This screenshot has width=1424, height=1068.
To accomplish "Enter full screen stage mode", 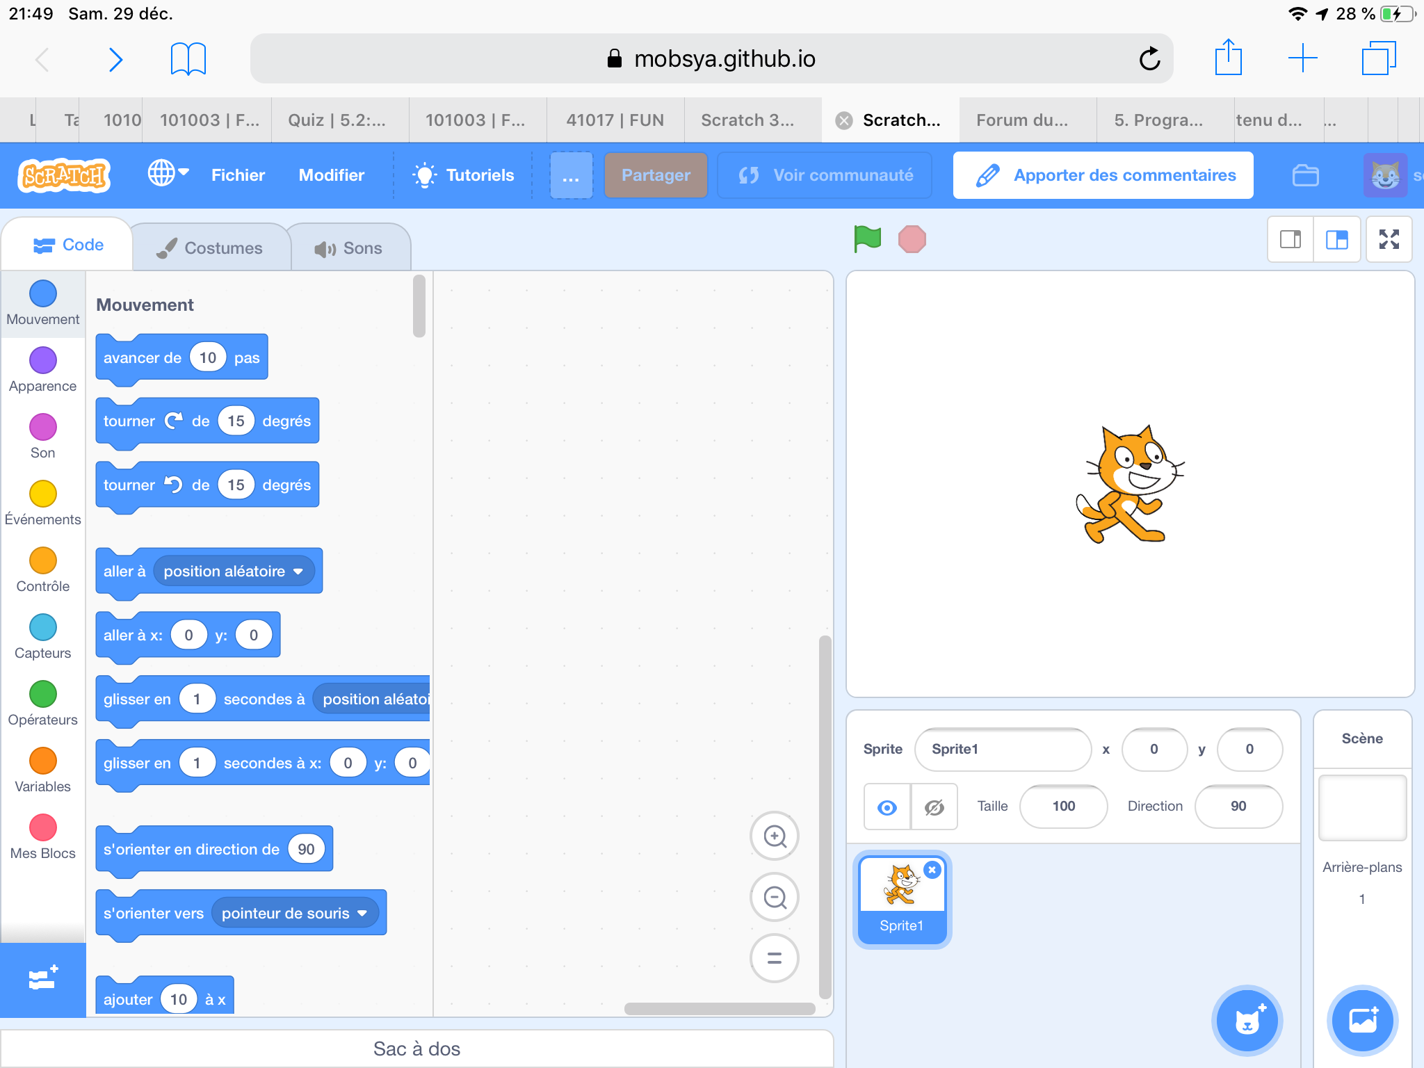I will (x=1389, y=239).
